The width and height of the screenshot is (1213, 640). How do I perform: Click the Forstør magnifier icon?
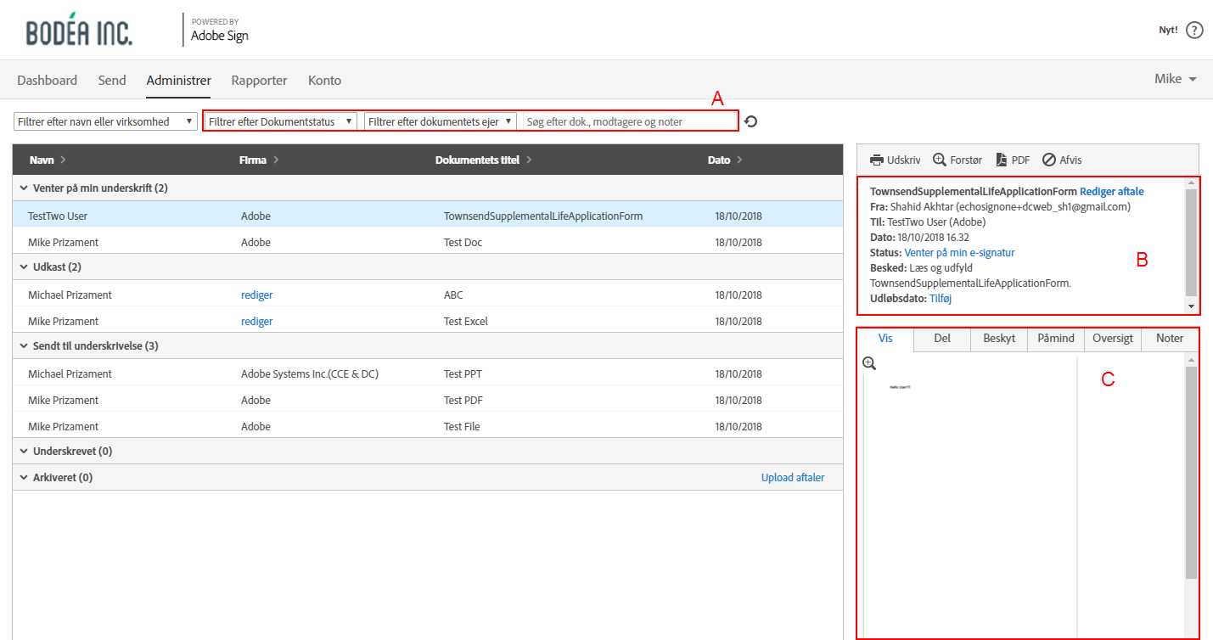[940, 160]
